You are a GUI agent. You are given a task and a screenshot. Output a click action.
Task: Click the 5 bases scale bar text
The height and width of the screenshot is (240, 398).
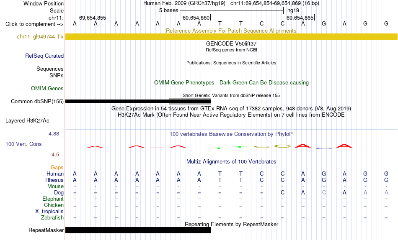(169, 10)
